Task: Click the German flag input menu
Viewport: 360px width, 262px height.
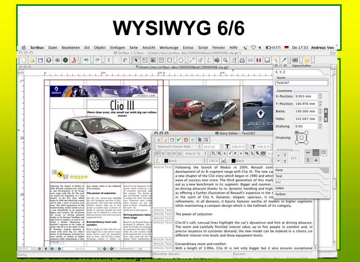Action: point(286,48)
